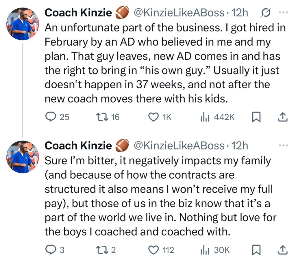
Task: Share the second tweet
Action: tap(282, 250)
